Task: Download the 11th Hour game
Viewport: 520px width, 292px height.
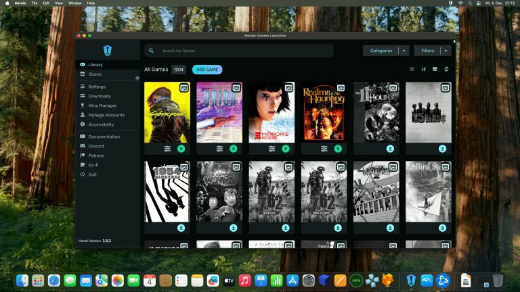Action: (390, 149)
